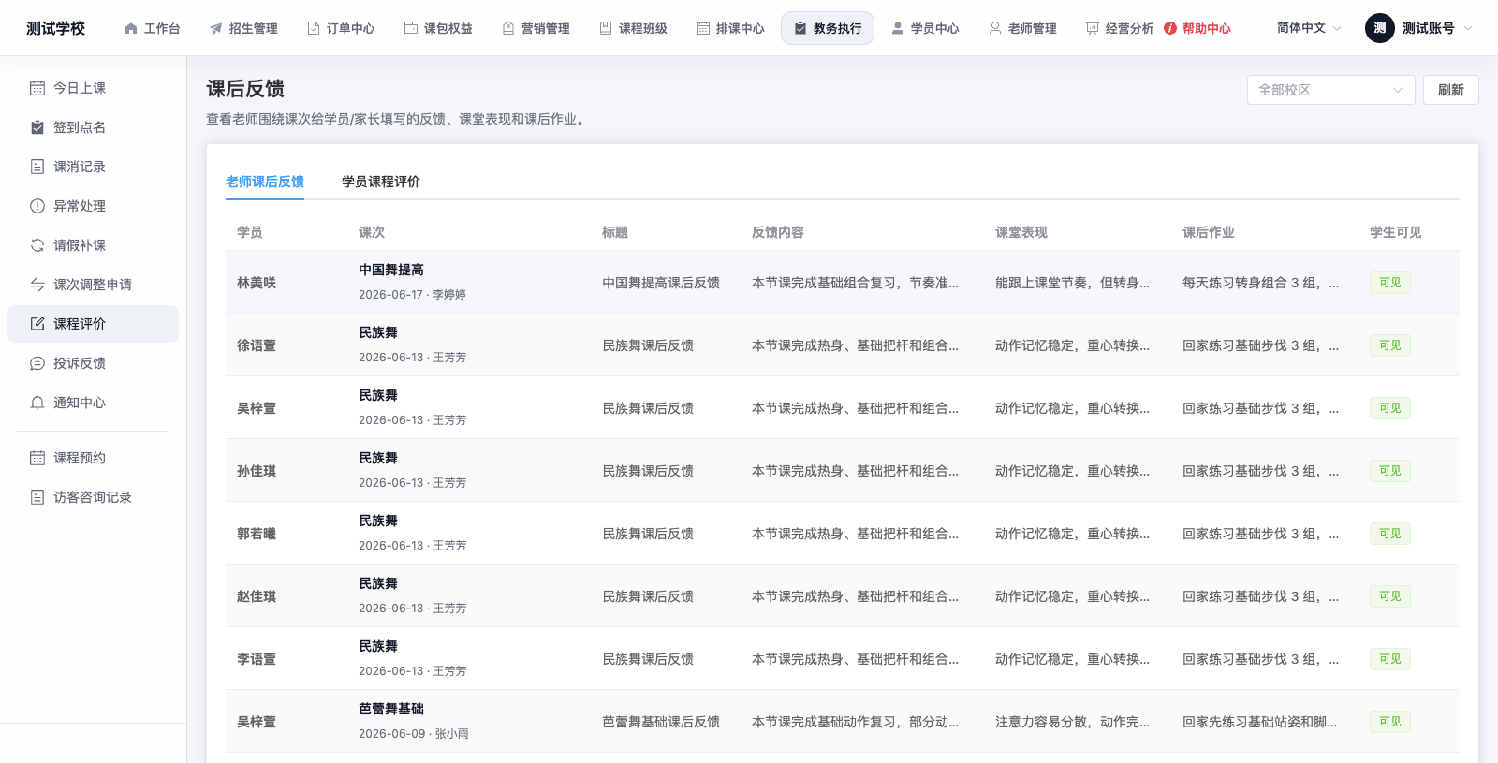Click student name 李语萱
The height and width of the screenshot is (763, 1498).
[257, 659]
